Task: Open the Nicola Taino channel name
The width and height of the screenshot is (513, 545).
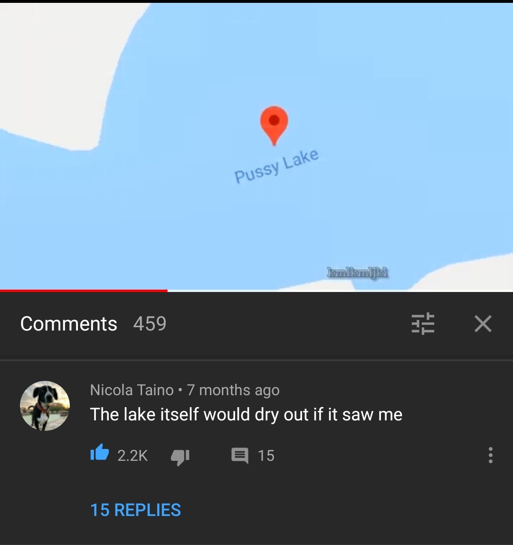Action: click(x=132, y=390)
